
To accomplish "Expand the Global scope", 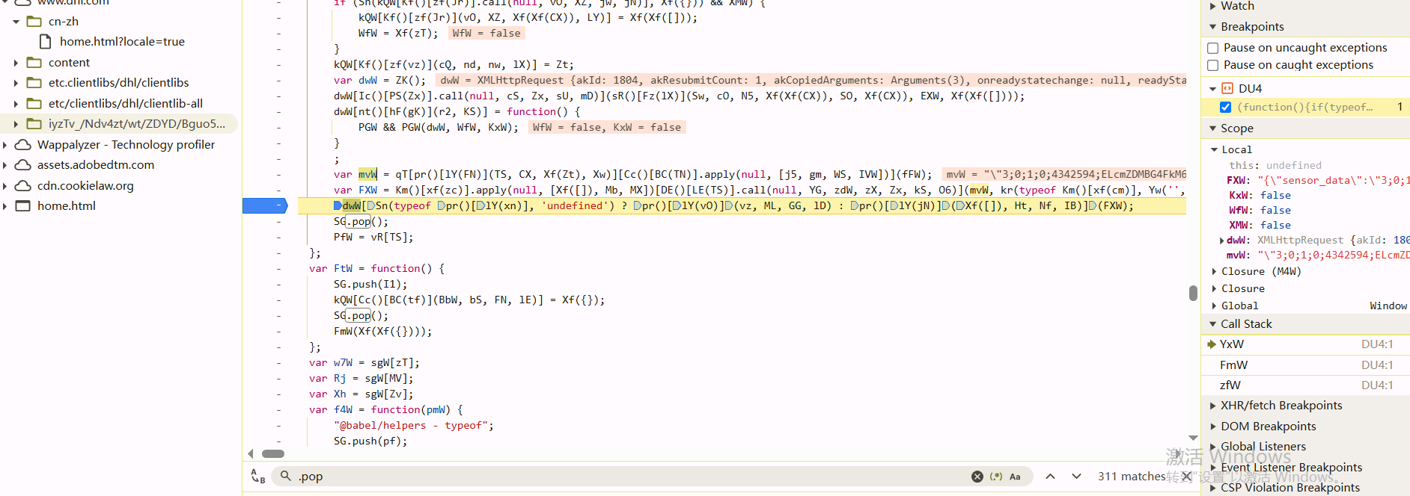I will (1215, 306).
